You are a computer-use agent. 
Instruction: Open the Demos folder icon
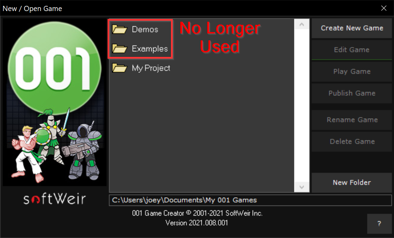click(120, 29)
